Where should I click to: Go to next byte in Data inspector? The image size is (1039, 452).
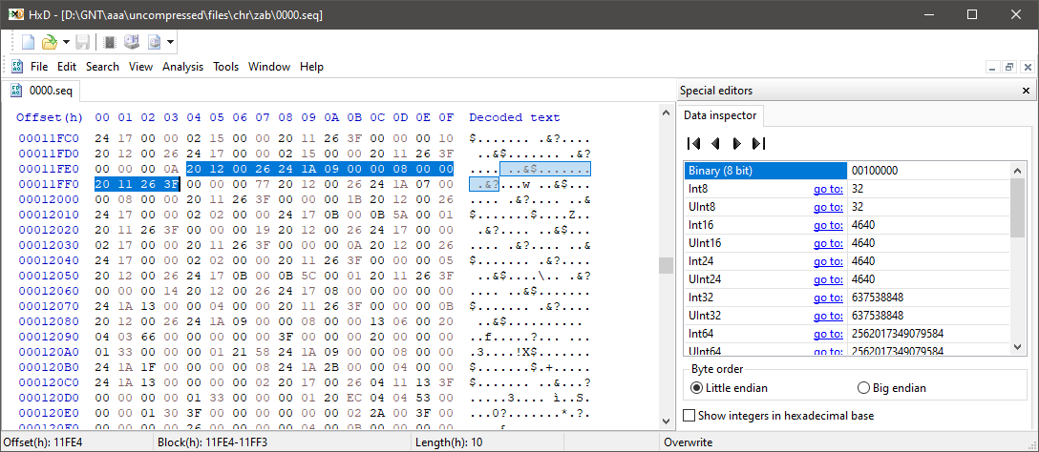[736, 143]
